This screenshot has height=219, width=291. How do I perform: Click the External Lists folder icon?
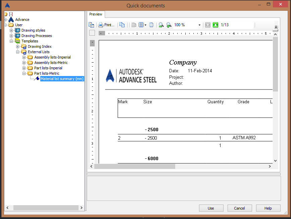(23, 52)
